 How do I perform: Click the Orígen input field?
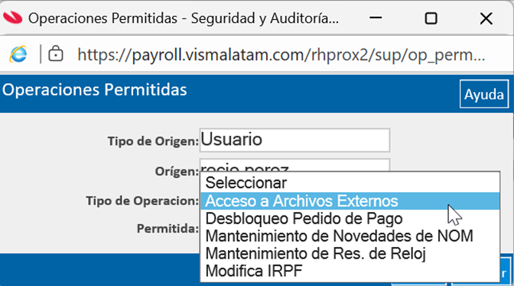[x=294, y=165]
